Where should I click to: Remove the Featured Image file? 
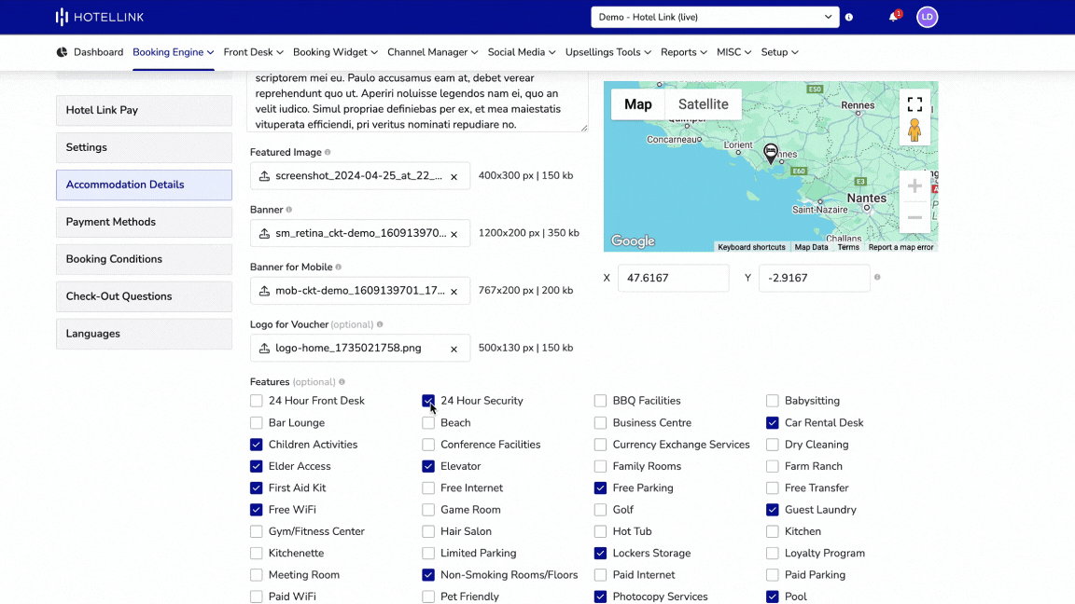point(454,177)
